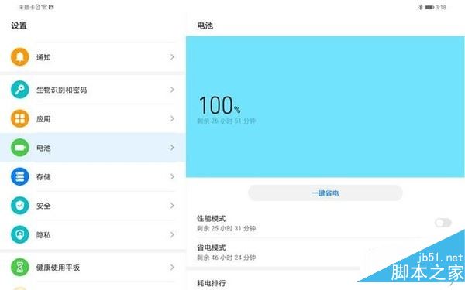Toggle the 性能模式 switch
The height and width of the screenshot is (290, 465).
pyautogui.click(x=443, y=223)
